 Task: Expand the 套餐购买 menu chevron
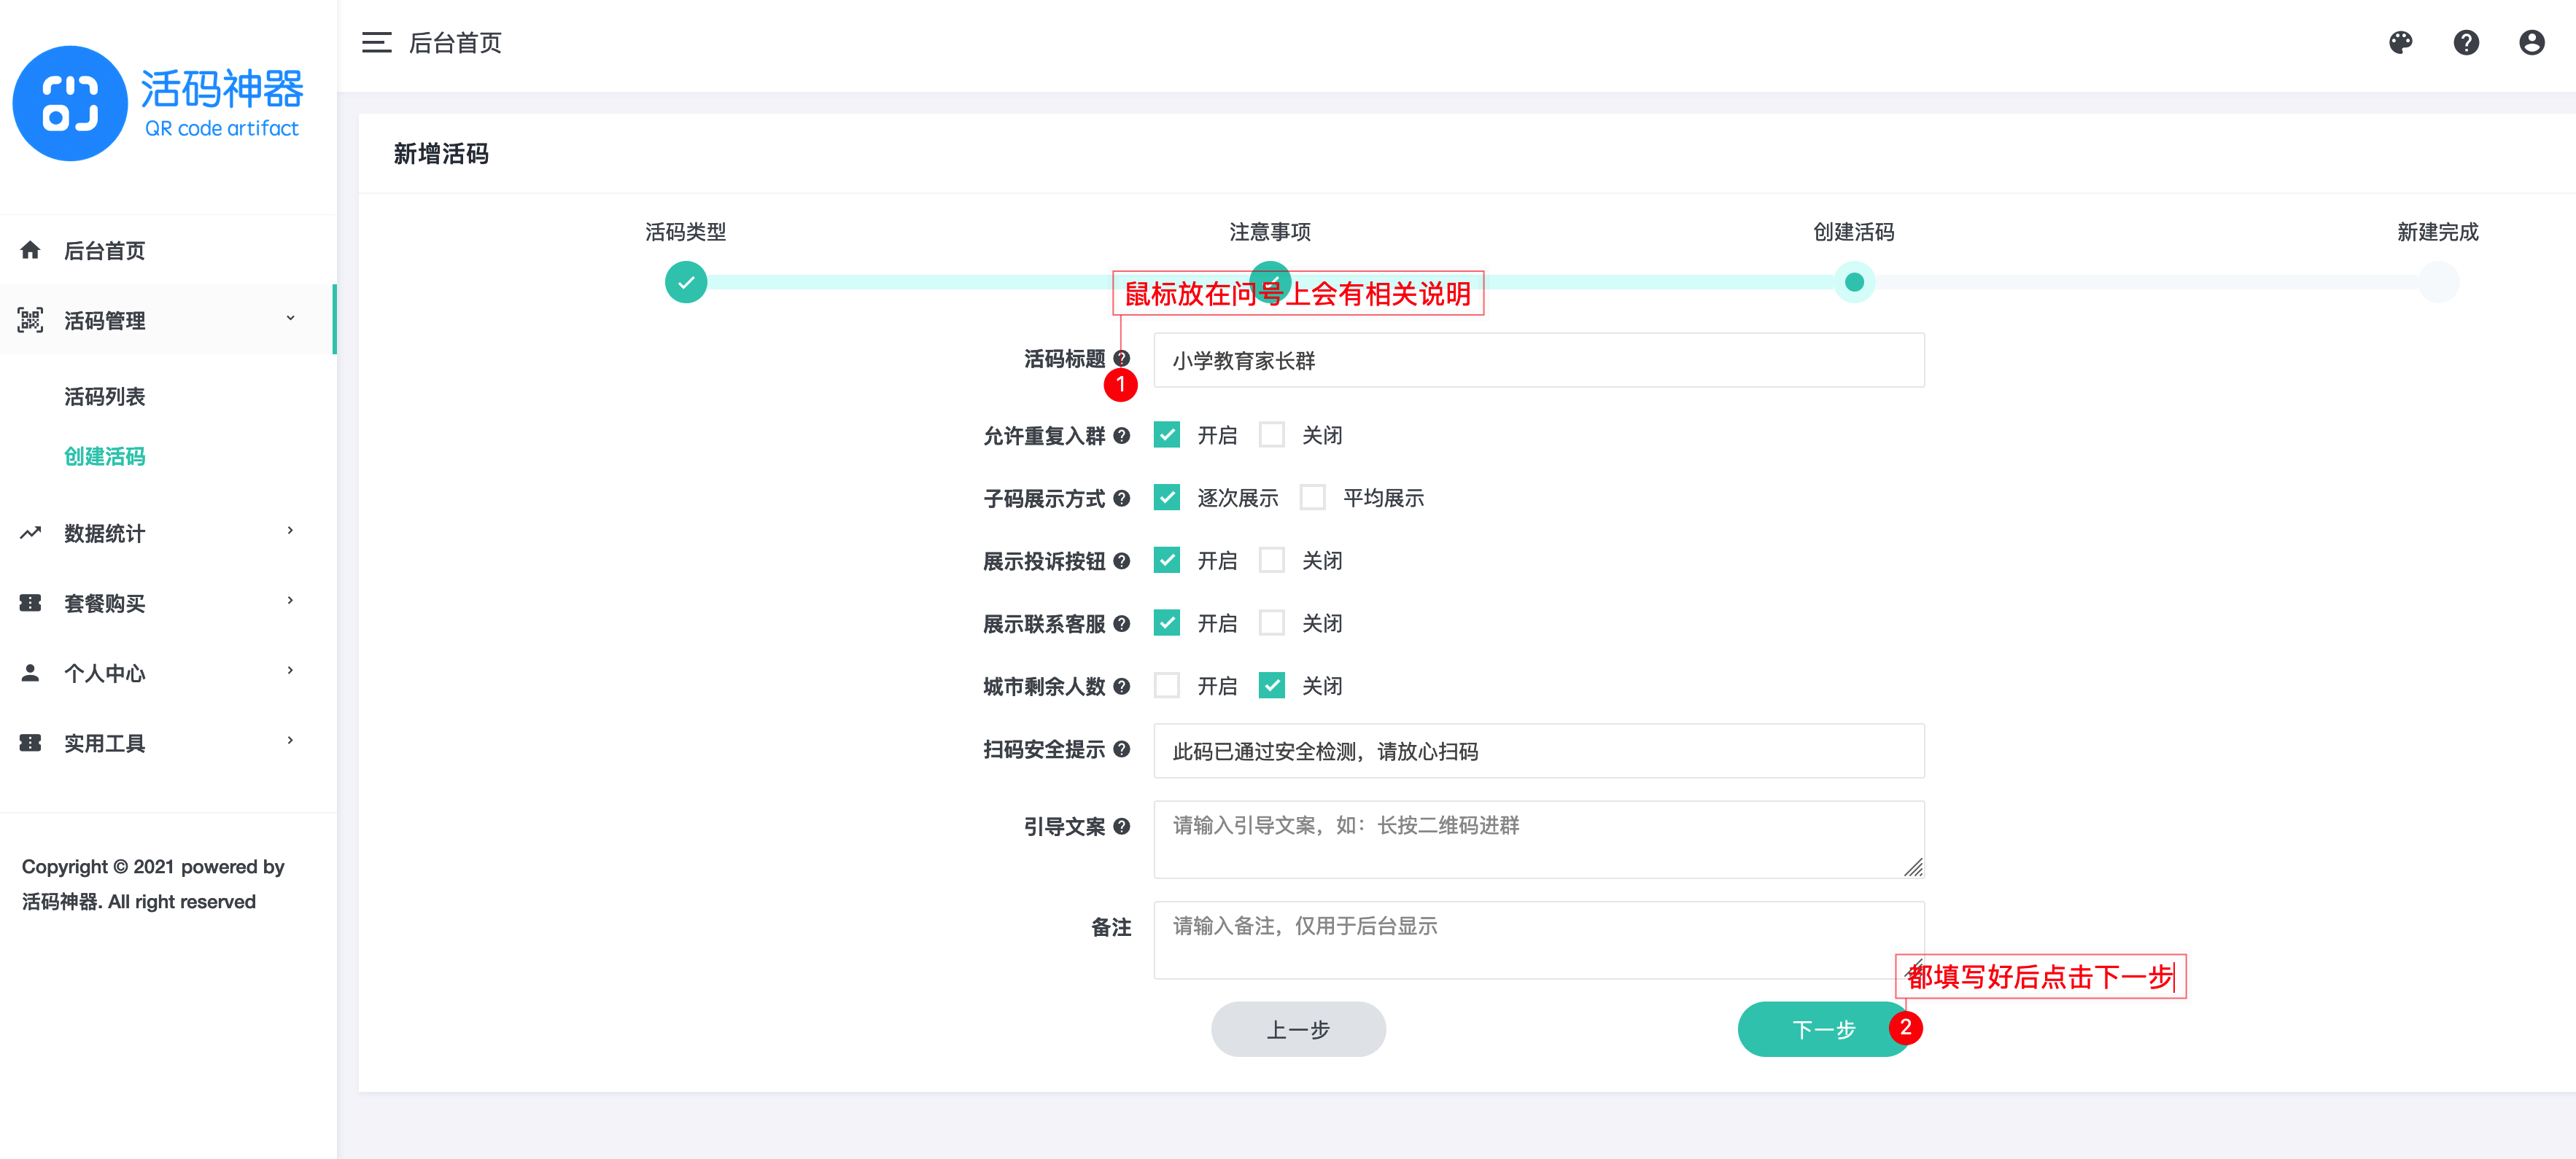pyautogui.click(x=290, y=601)
